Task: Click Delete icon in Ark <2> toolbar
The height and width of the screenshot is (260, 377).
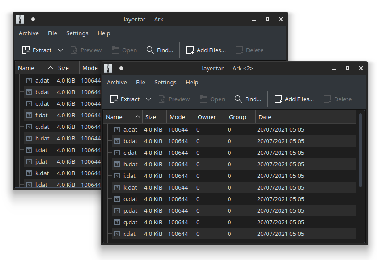Action: click(x=327, y=99)
